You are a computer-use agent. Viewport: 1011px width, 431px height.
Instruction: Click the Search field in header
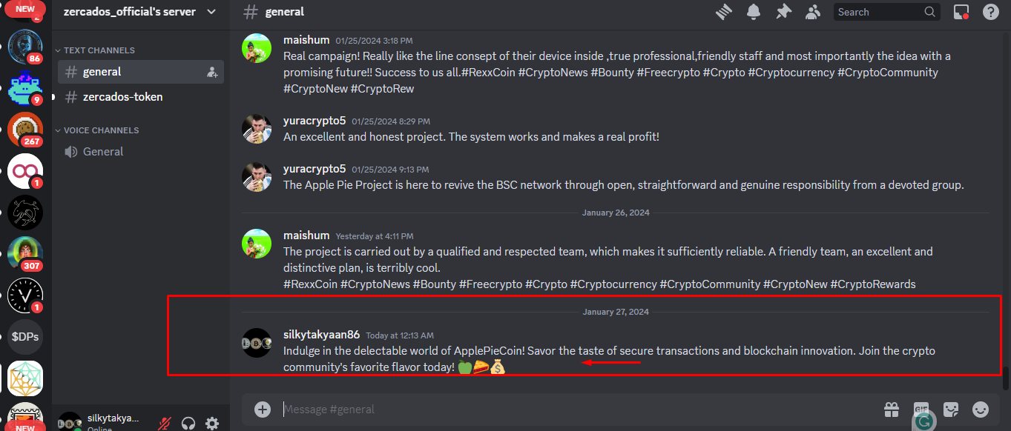tap(887, 12)
